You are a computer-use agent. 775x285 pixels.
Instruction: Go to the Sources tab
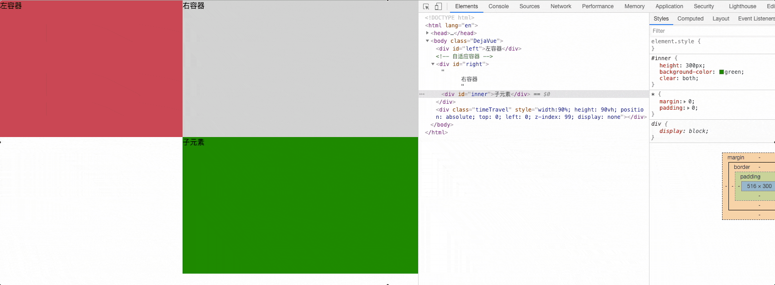[x=529, y=6]
